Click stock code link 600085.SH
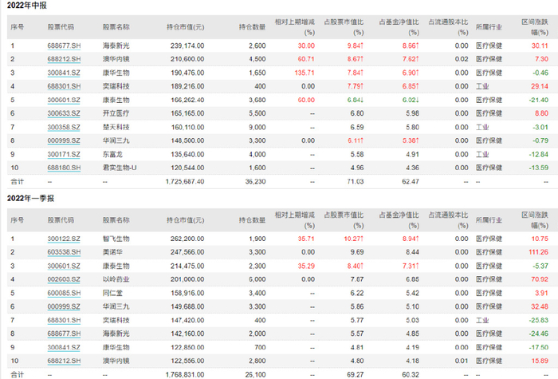 coord(64,293)
